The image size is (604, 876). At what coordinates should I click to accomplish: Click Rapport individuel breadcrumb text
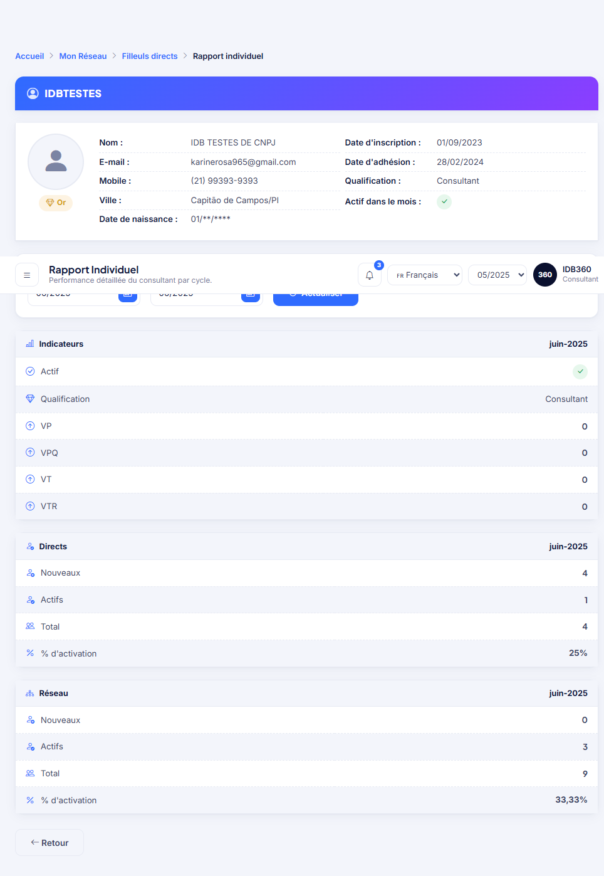click(228, 56)
